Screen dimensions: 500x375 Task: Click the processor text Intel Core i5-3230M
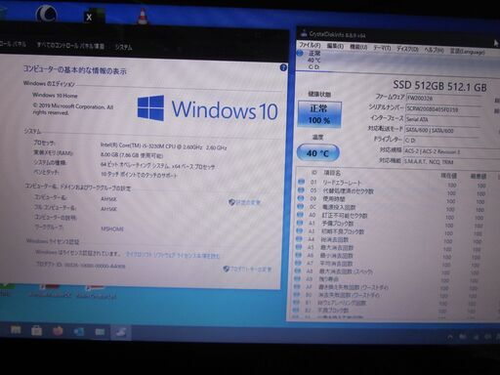coord(164,146)
